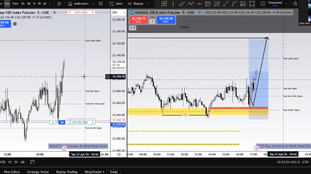Click the green market status dot on the left chart
The height and width of the screenshot is (174, 311).
(54, 12)
